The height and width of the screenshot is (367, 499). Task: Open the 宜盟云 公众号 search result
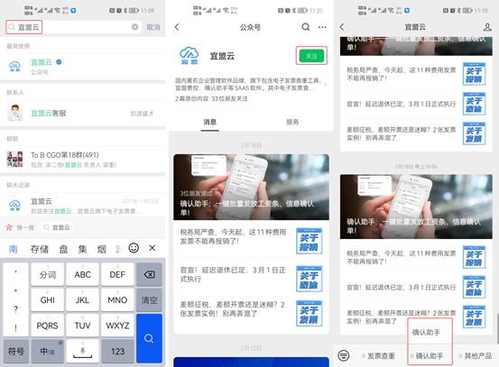pos(83,67)
